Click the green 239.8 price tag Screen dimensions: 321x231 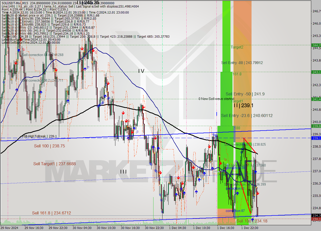point(316,126)
